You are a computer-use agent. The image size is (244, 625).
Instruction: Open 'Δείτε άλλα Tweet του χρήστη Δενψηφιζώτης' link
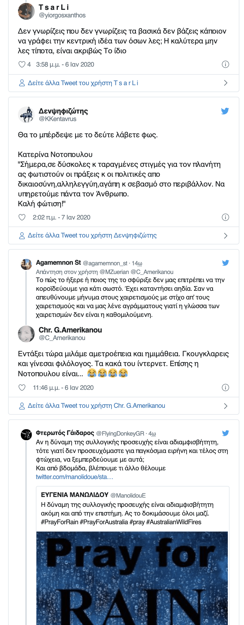(x=92, y=235)
